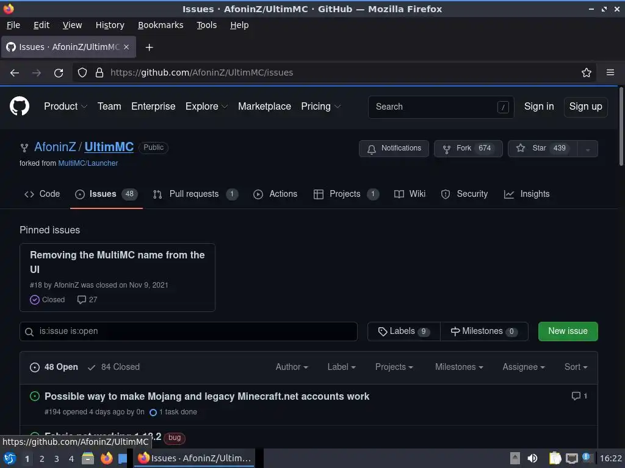Star the repository with the Star button
This screenshot has width=625, height=468.
(543, 149)
